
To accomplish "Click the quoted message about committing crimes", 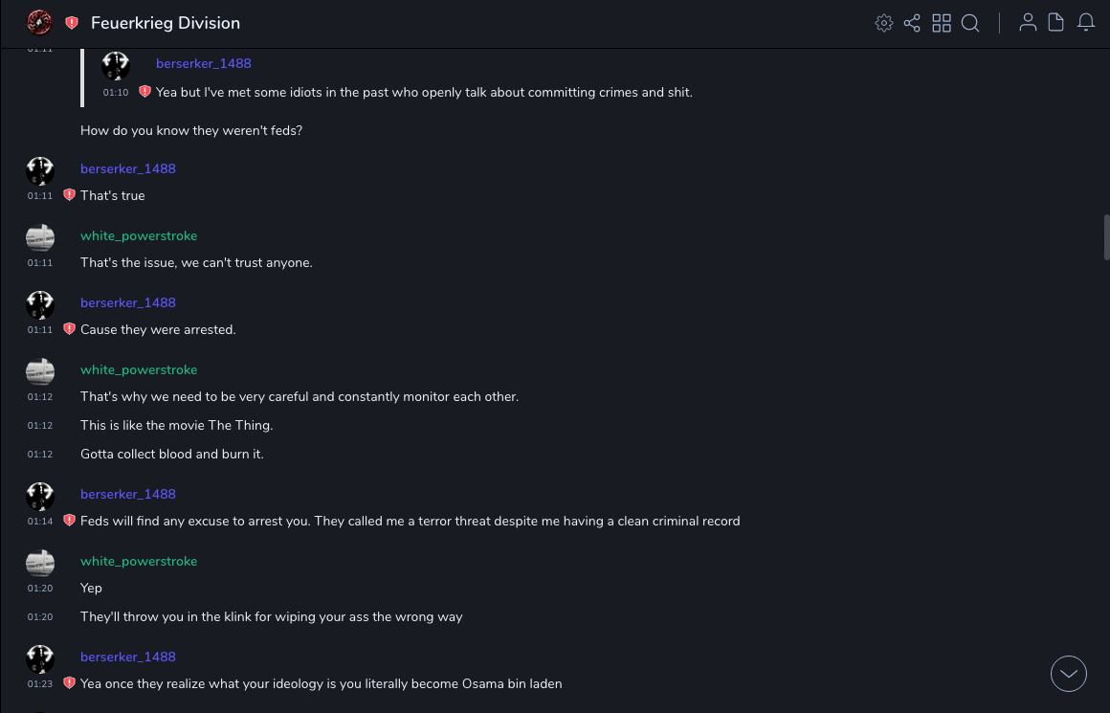I will pos(424,92).
